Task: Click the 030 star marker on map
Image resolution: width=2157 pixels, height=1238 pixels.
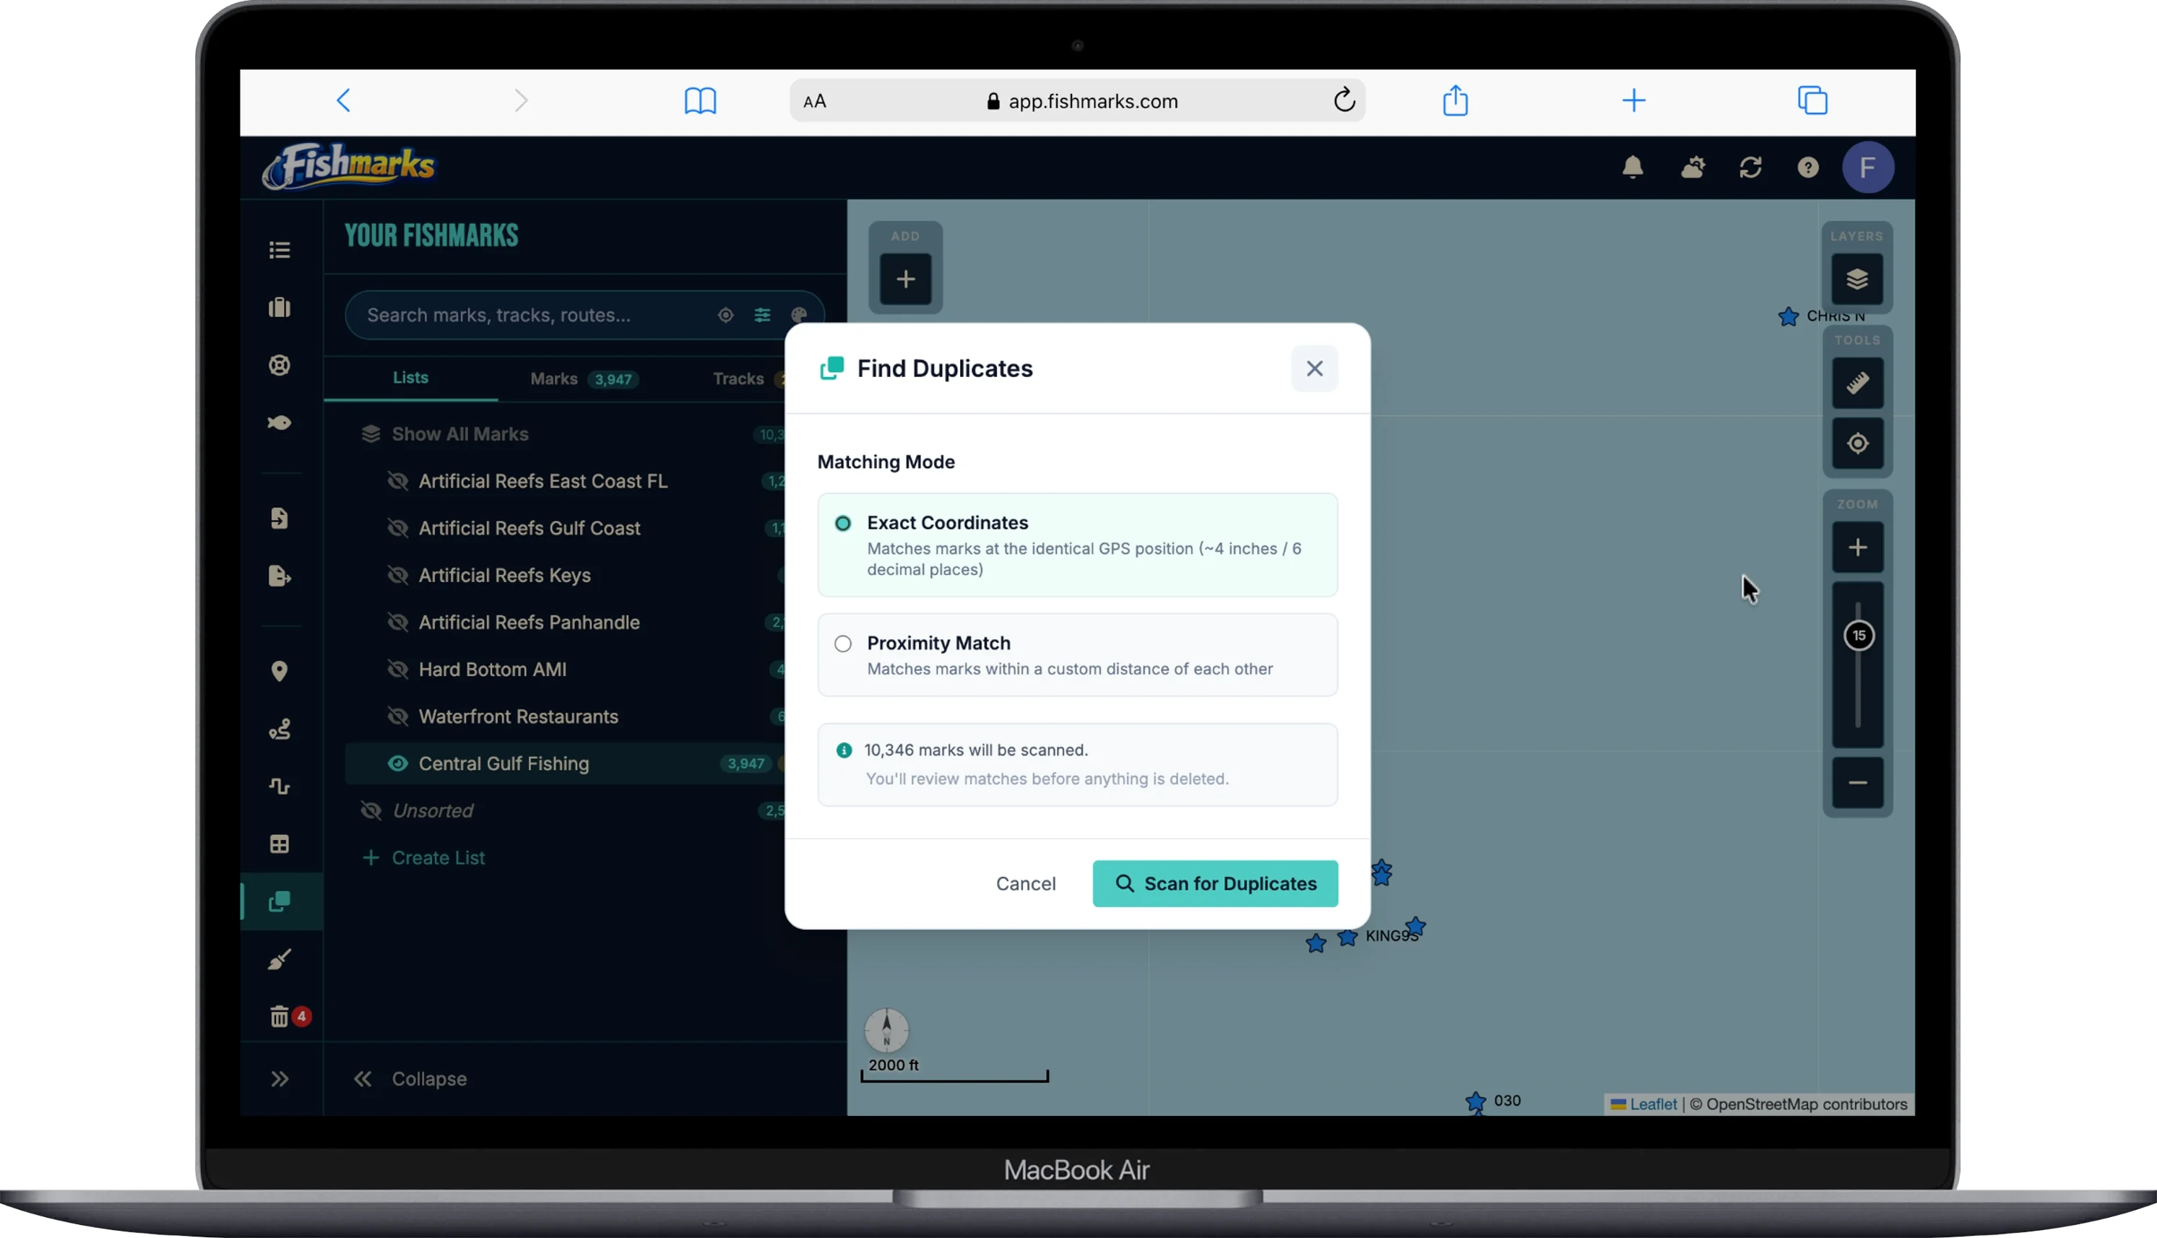Action: point(1475,1102)
